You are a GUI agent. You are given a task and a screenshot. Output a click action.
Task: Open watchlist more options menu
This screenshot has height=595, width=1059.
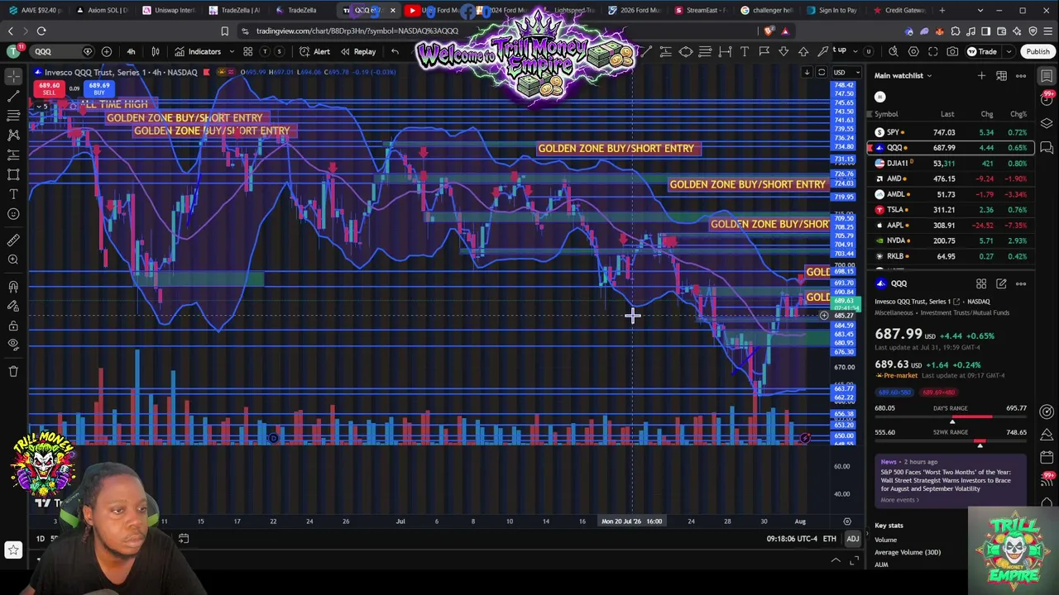point(1021,76)
